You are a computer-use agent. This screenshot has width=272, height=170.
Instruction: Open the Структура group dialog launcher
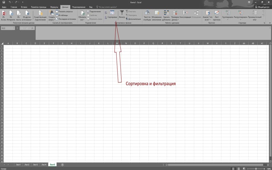pos(265,23)
